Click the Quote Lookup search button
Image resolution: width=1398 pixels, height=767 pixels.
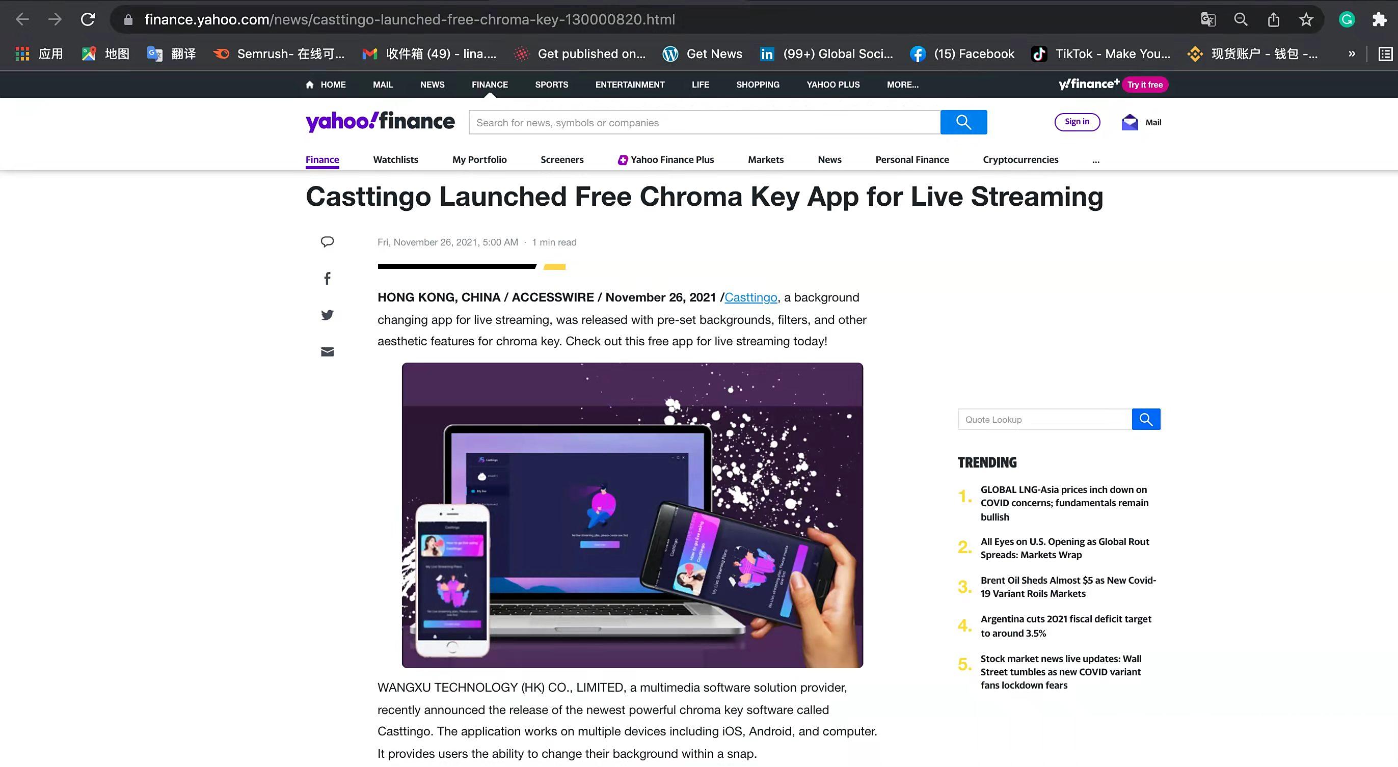[x=1146, y=419]
